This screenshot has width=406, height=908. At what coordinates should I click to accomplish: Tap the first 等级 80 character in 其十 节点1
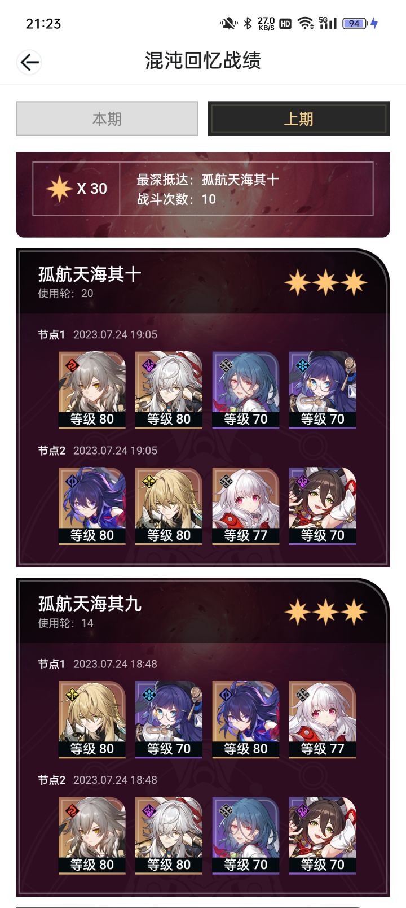point(92,390)
